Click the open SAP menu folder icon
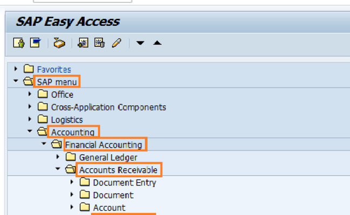The height and width of the screenshot is (215, 350). [x=28, y=81]
